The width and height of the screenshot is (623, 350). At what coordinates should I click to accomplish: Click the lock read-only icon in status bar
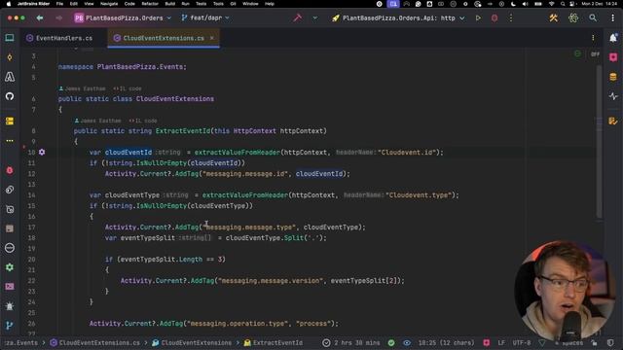click(x=594, y=342)
